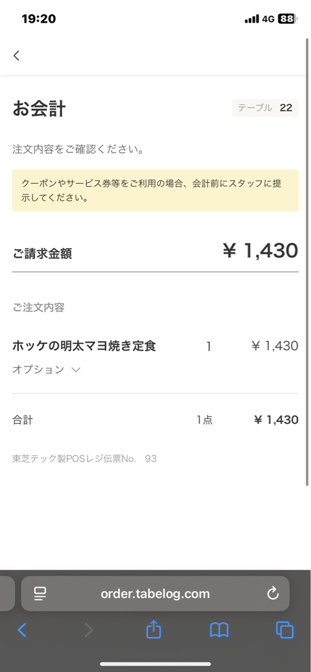Tap the 19:20 clock in status bar
This screenshot has height=672, width=311.
(39, 19)
